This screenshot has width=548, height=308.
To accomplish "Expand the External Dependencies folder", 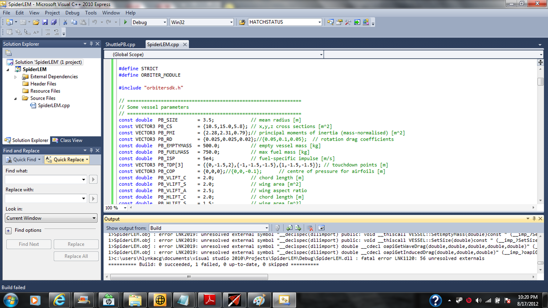I will point(16,77).
